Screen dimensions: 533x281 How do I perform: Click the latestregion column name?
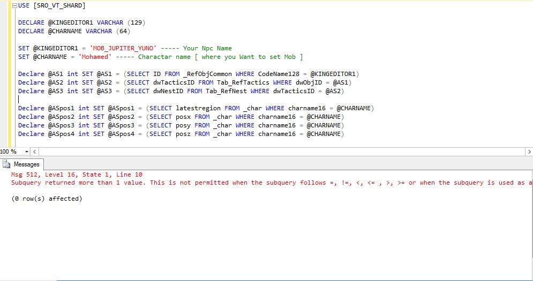click(198, 109)
